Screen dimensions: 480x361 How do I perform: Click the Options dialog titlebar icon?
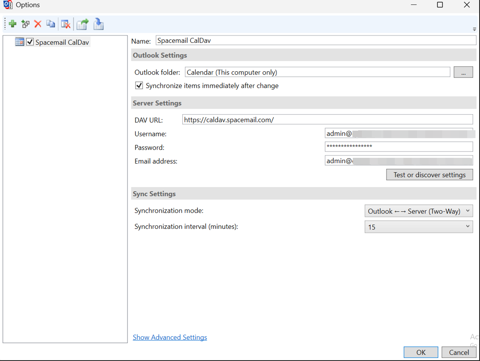point(8,5)
